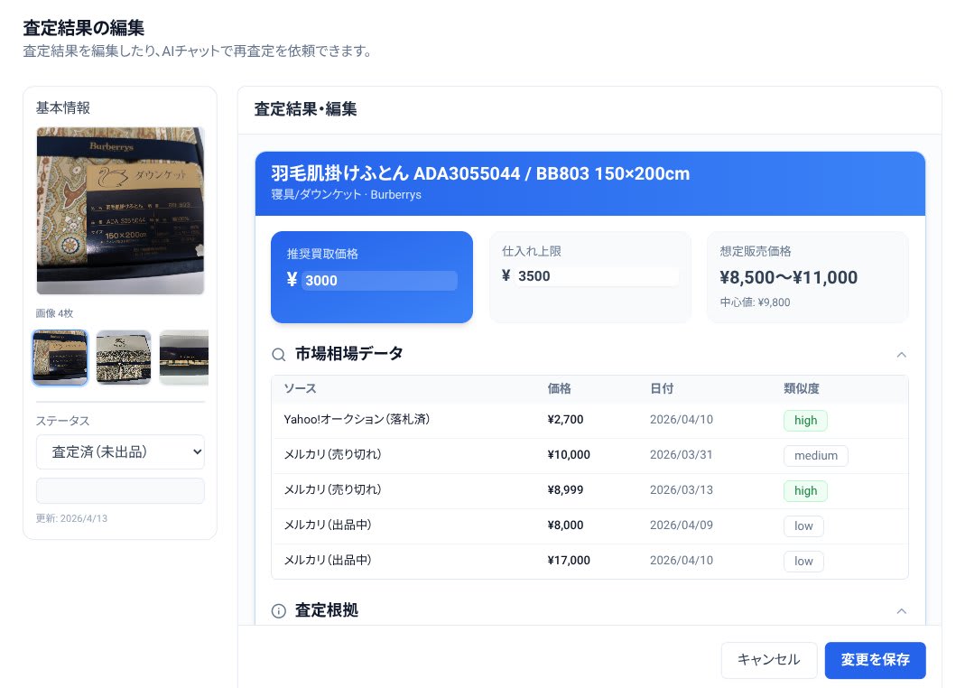Click the 類似度 column header

(x=802, y=388)
